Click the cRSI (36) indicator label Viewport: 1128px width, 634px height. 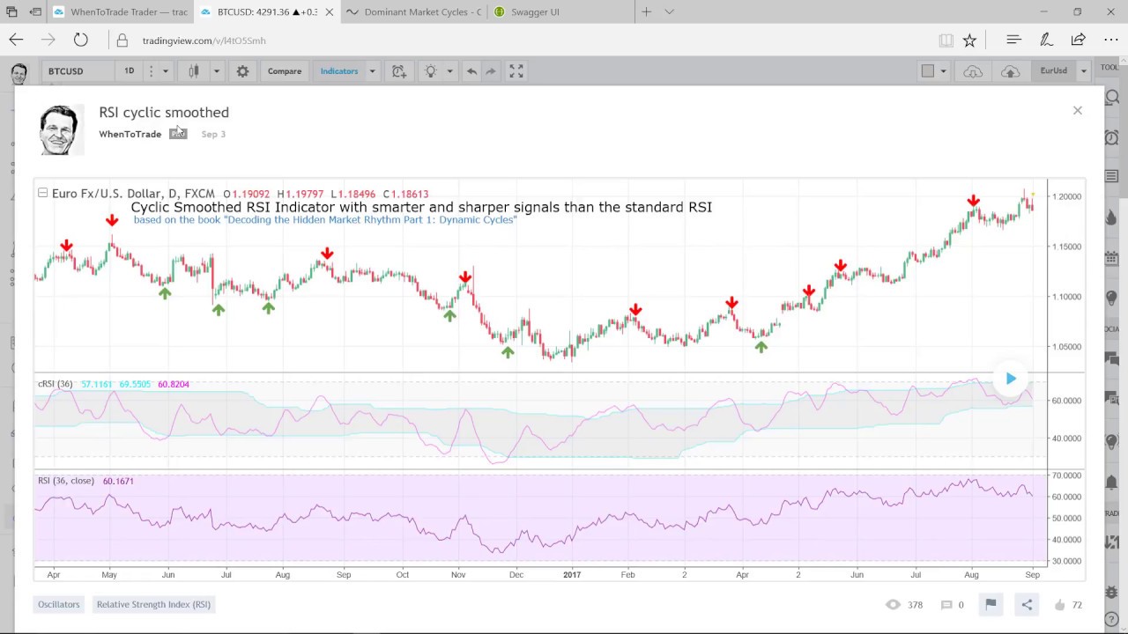pyautogui.click(x=55, y=384)
